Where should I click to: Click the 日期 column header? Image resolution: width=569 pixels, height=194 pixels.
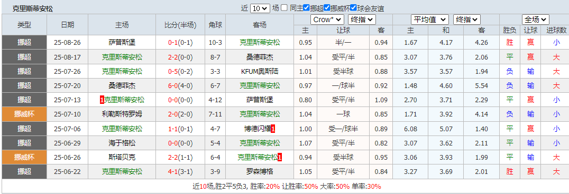tap(68, 25)
